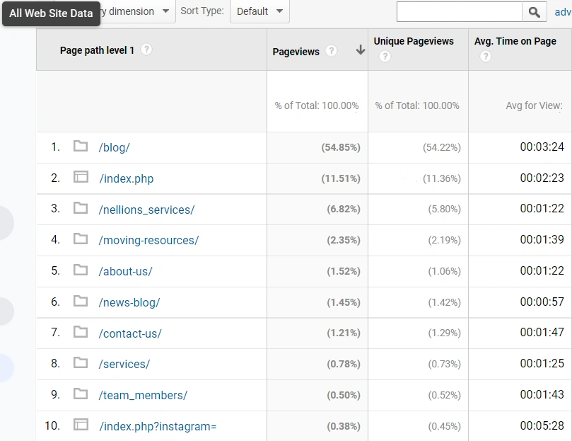Click the 00:05:28 time value
The width and height of the screenshot is (572, 441).
point(542,425)
